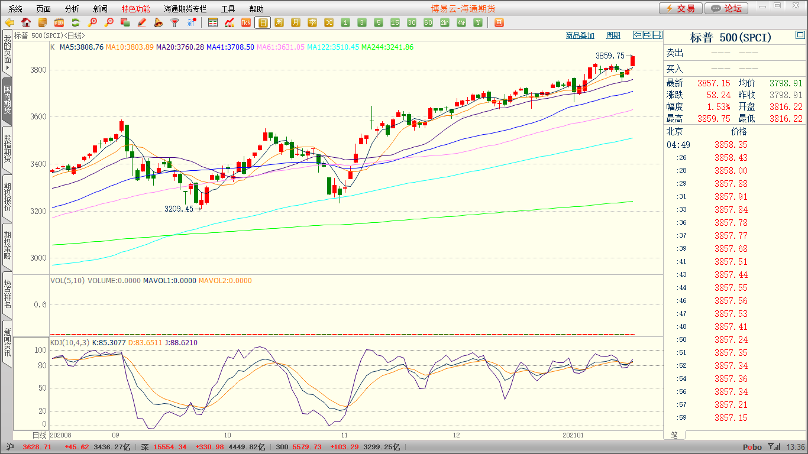Click the 交易 trade button
Viewport: 808px width, 454px height.
point(681,8)
